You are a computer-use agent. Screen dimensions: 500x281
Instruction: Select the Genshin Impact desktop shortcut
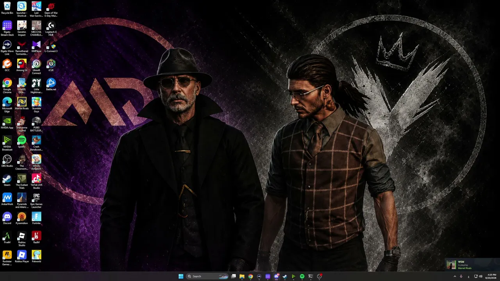pos(22,28)
